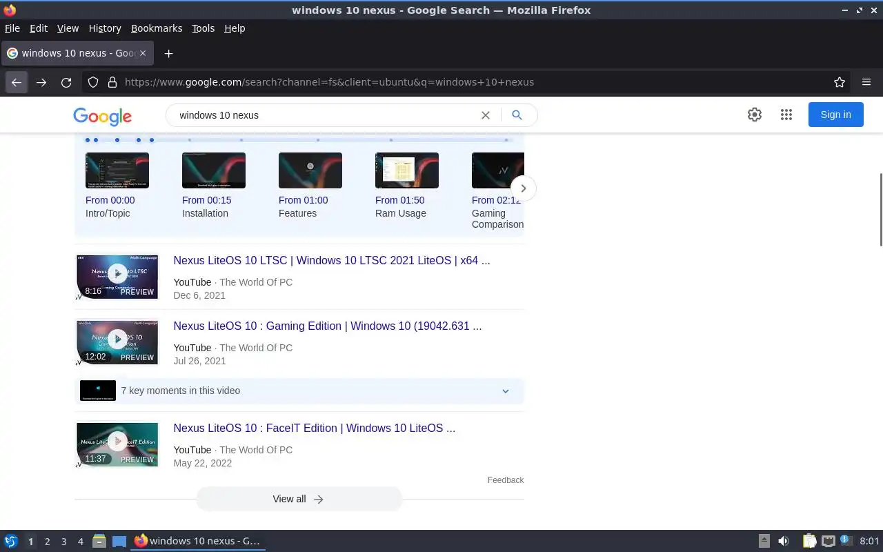883x552 pixels.
Task: Click the Features key moment thumbnail
Action: 310,170
